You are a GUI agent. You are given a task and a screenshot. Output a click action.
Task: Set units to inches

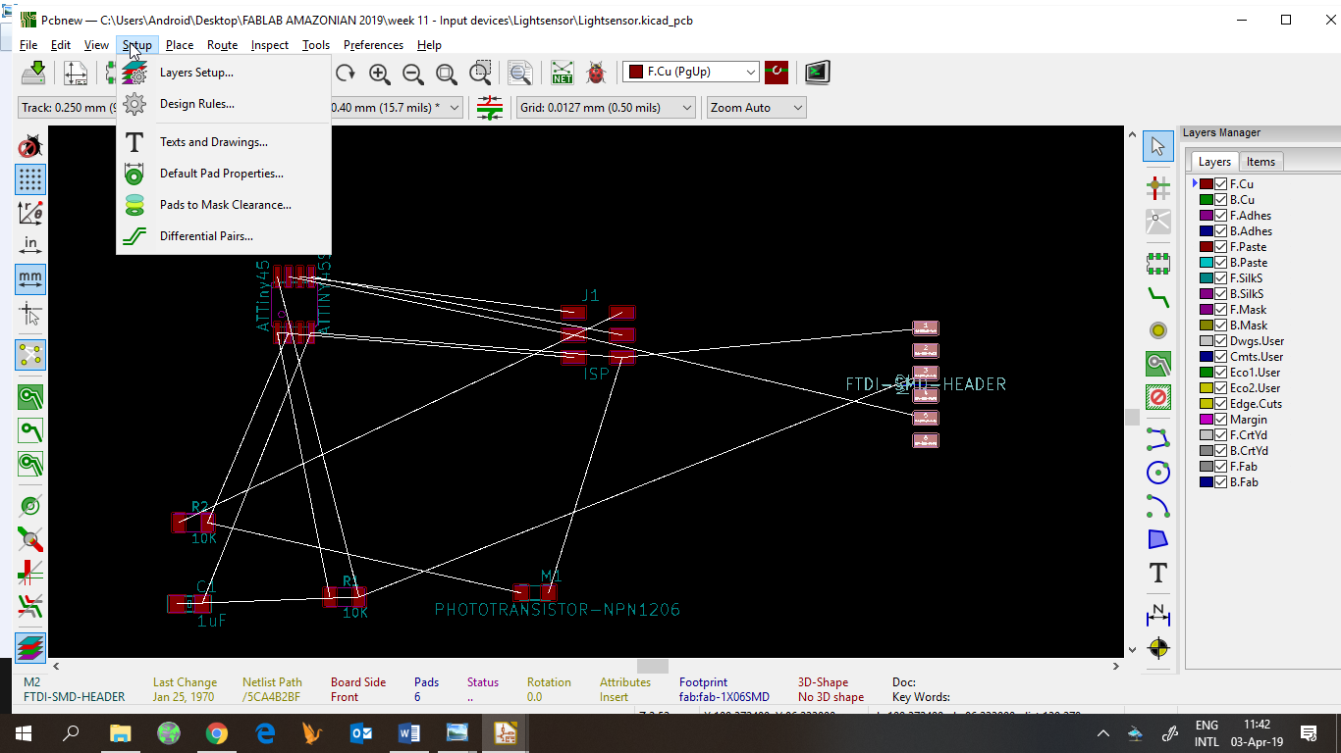[30, 246]
